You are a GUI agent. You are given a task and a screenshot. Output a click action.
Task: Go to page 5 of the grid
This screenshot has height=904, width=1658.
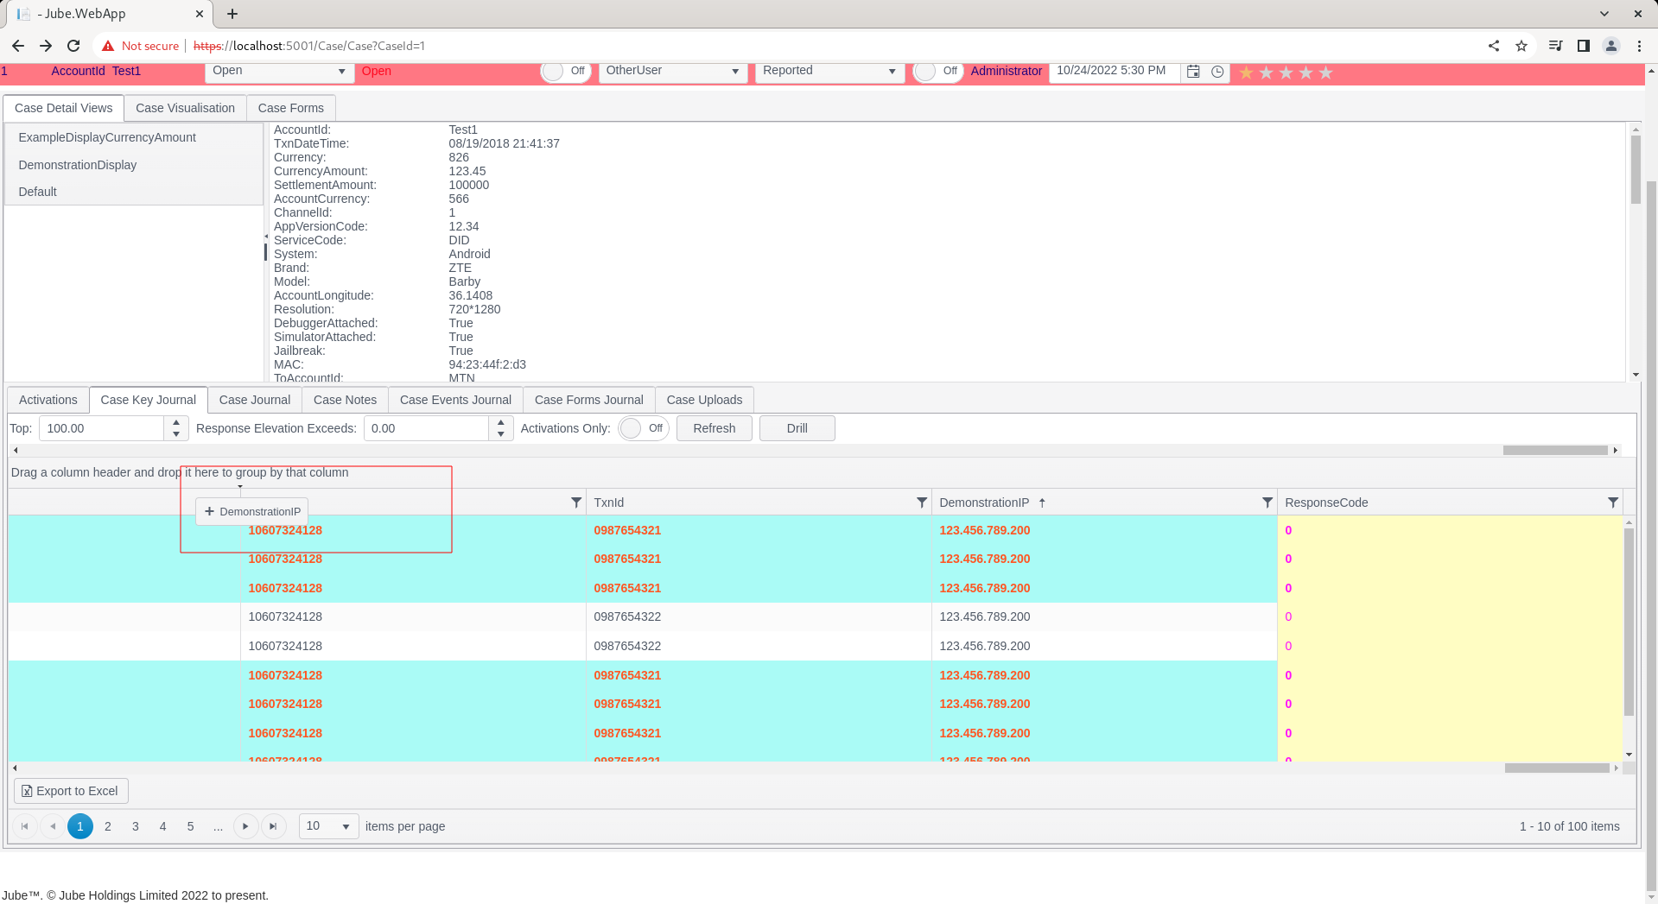[x=191, y=826]
